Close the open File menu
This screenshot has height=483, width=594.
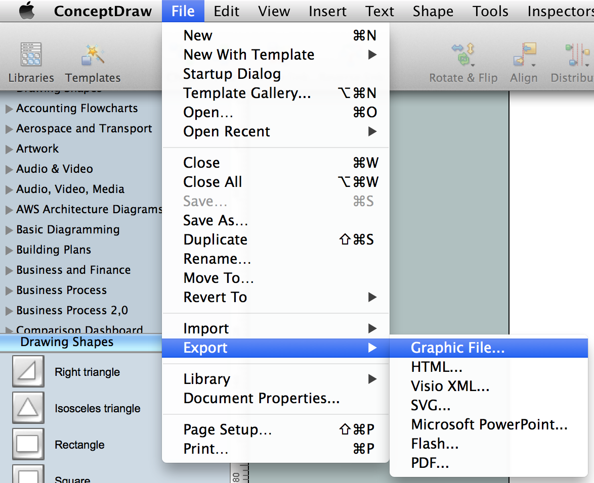point(183,11)
